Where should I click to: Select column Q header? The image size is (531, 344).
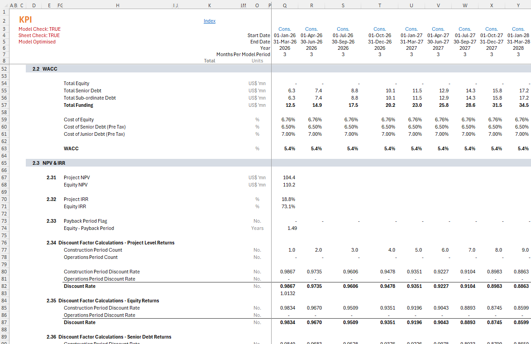pyautogui.click(x=284, y=5)
